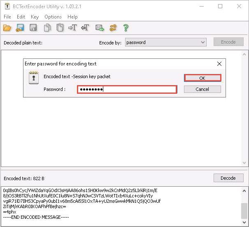The height and width of the screenshot is (227, 249).
Task: Expand the 'Encode by' password dropdown
Action: 202,42
